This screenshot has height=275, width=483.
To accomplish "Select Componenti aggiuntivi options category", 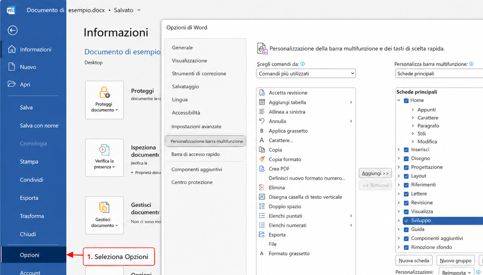I will coord(197,169).
